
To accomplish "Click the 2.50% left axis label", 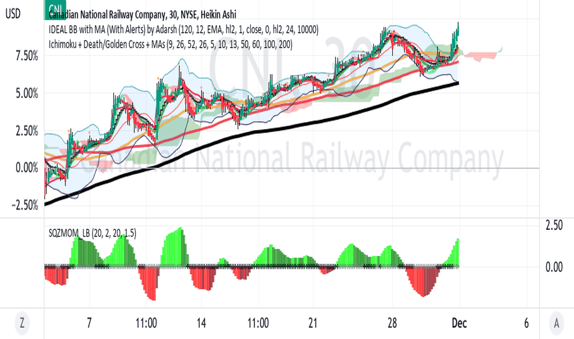I will coord(26,131).
